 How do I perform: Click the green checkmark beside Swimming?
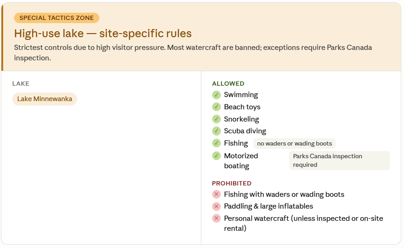click(x=216, y=95)
